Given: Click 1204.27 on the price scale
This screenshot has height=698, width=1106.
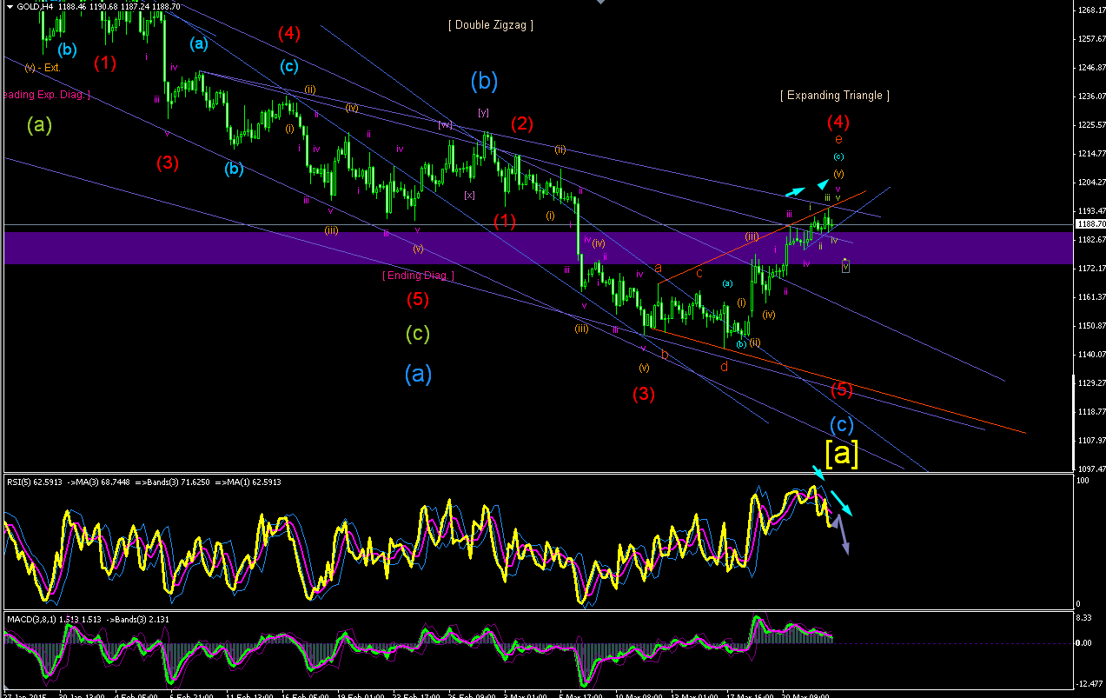Looking at the screenshot, I should (1090, 183).
